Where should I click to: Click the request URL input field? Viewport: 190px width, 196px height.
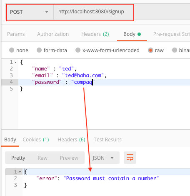point(93,12)
